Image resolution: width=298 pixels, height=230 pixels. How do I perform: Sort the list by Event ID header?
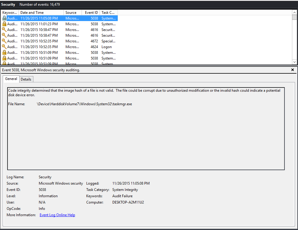point(91,13)
